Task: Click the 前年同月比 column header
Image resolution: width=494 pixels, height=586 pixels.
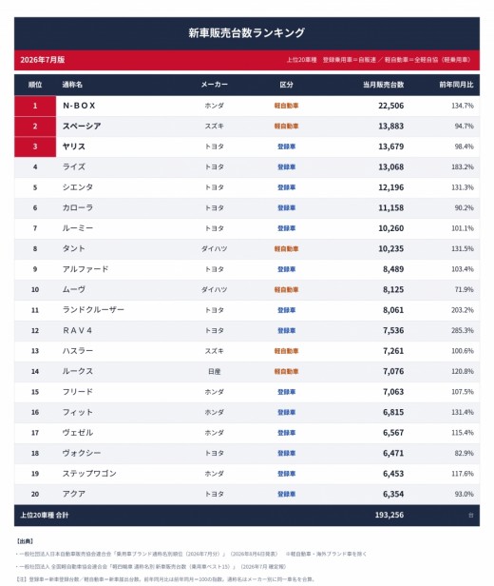Action: coord(456,85)
